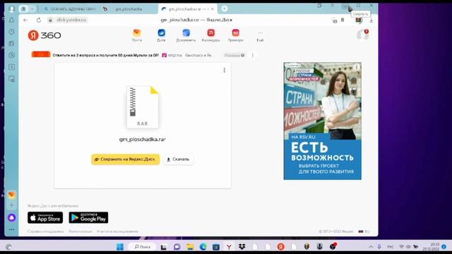Image resolution: width=452 pixels, height=254 pixels.
Task: Open Участие в исследованиях footer link
Action: click(117, 231)
